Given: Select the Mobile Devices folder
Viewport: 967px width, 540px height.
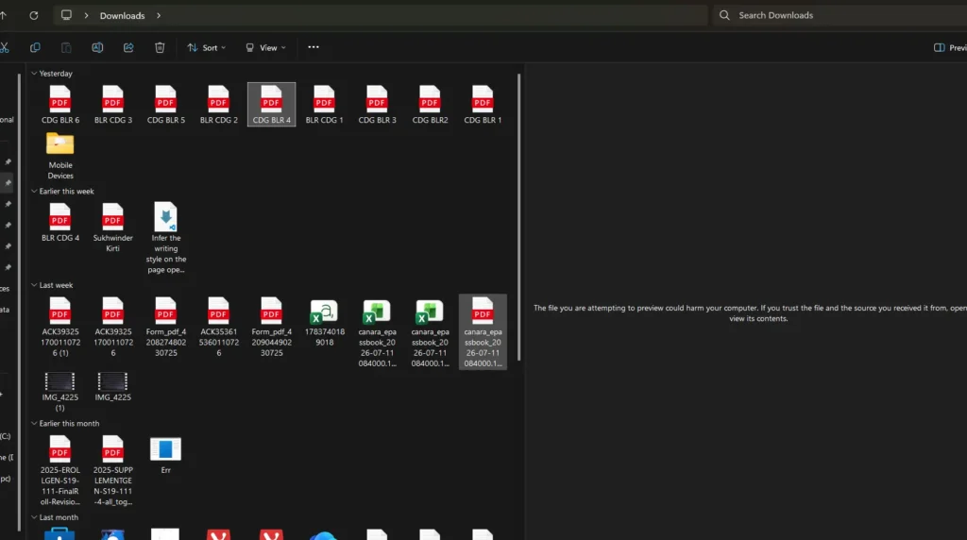Looking at the screenshot, I should click(x=60, y=156).
